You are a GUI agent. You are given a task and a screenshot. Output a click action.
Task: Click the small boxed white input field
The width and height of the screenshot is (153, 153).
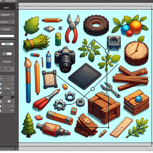(x=7, y=44)
